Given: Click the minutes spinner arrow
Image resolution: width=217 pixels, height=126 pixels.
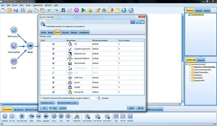Looking at the screenshot, I should pos(99,98).
